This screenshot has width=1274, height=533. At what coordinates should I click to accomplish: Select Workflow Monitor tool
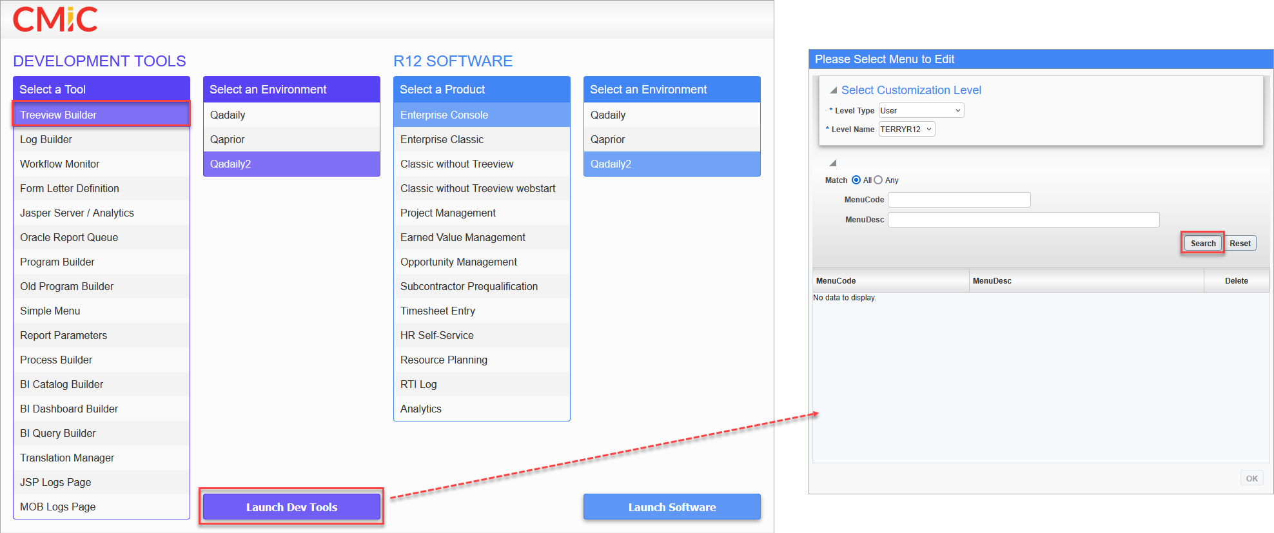[101, 164]
